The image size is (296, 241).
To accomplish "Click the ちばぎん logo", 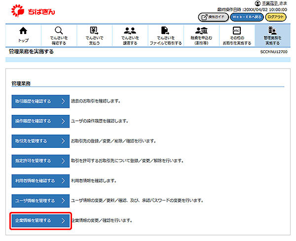I will point(33,11).
